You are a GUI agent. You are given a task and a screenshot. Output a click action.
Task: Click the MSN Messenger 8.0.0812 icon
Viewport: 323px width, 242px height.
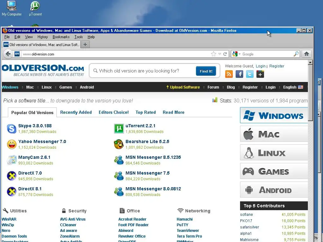click(x=119, y=192)
